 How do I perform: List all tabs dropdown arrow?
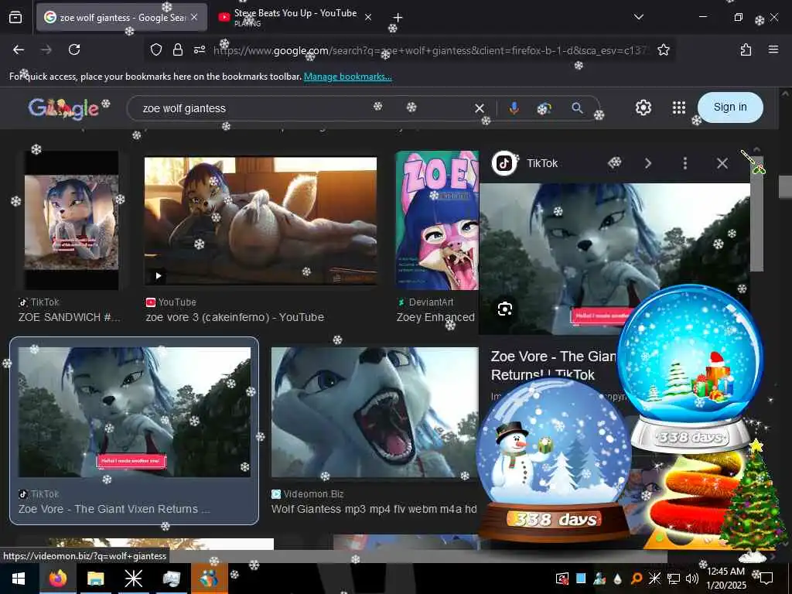click(x=638, y=17)
